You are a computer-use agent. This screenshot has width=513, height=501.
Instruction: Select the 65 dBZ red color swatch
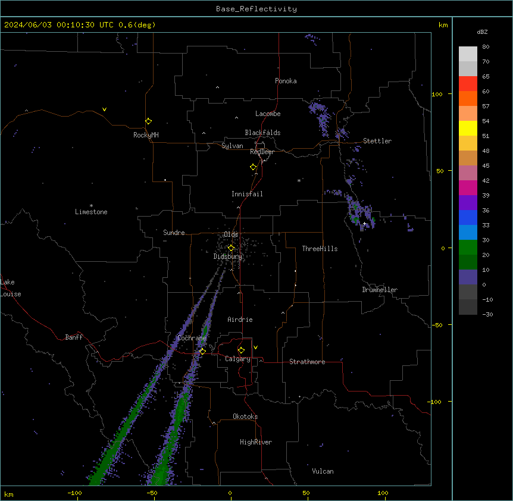[x=468, y=83]
